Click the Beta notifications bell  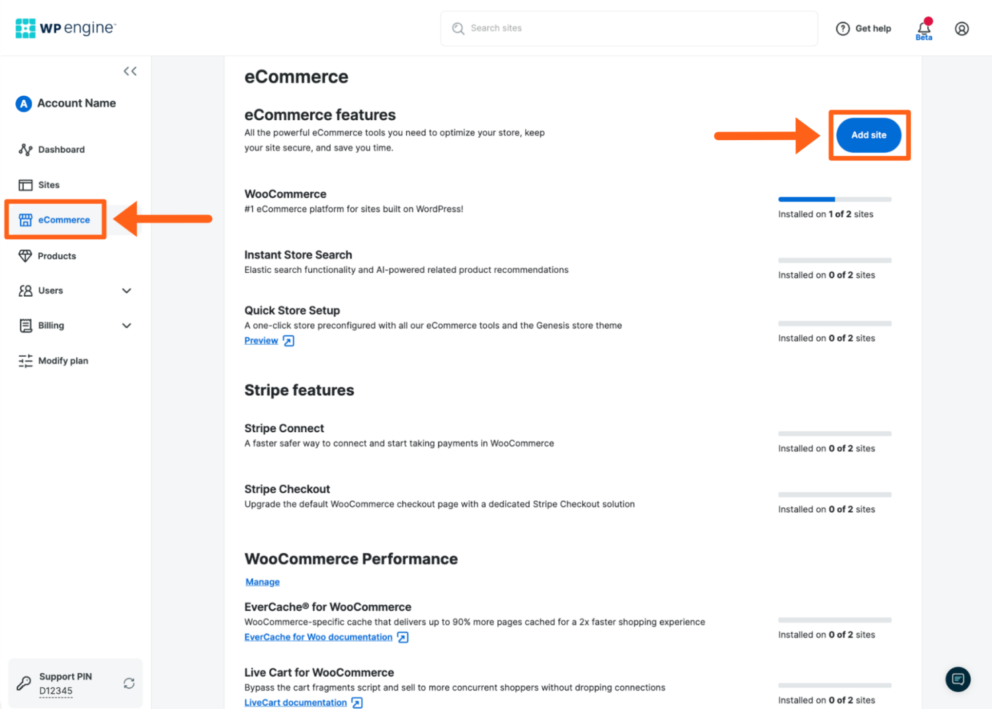coord(923,26)
